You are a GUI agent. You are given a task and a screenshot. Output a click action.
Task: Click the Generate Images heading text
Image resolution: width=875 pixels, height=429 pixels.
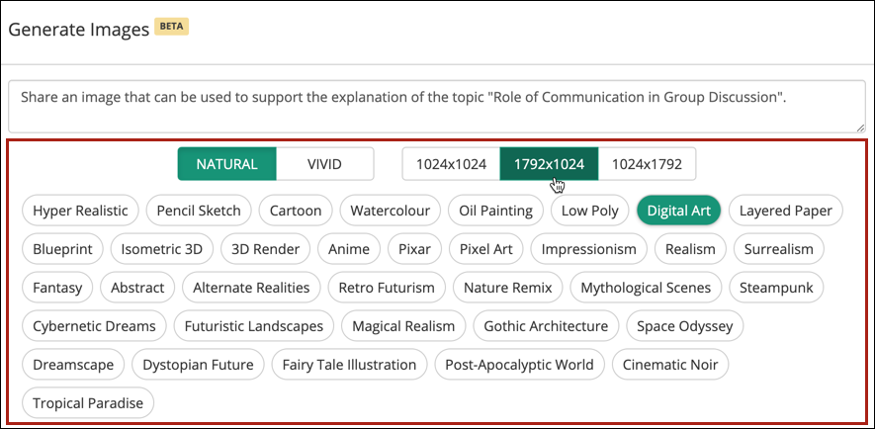click(79, 30)
